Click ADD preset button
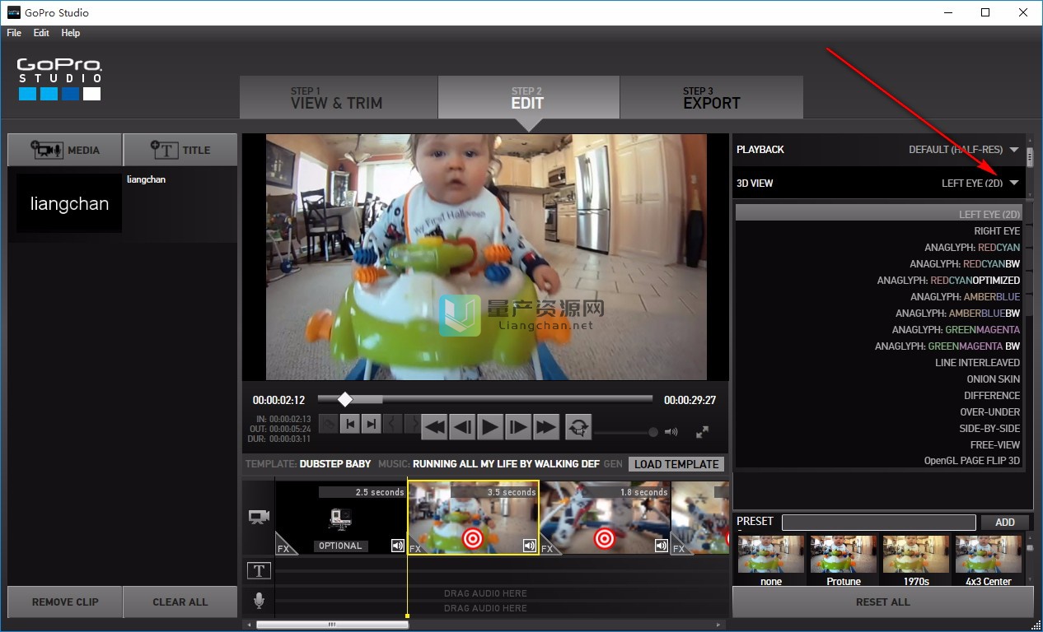Image resolution: width=1043 pixels, height=632 pixels. tap(1005, 522)
